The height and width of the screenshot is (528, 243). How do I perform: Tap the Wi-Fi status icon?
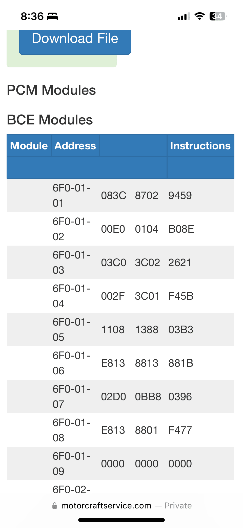[200, 16]
